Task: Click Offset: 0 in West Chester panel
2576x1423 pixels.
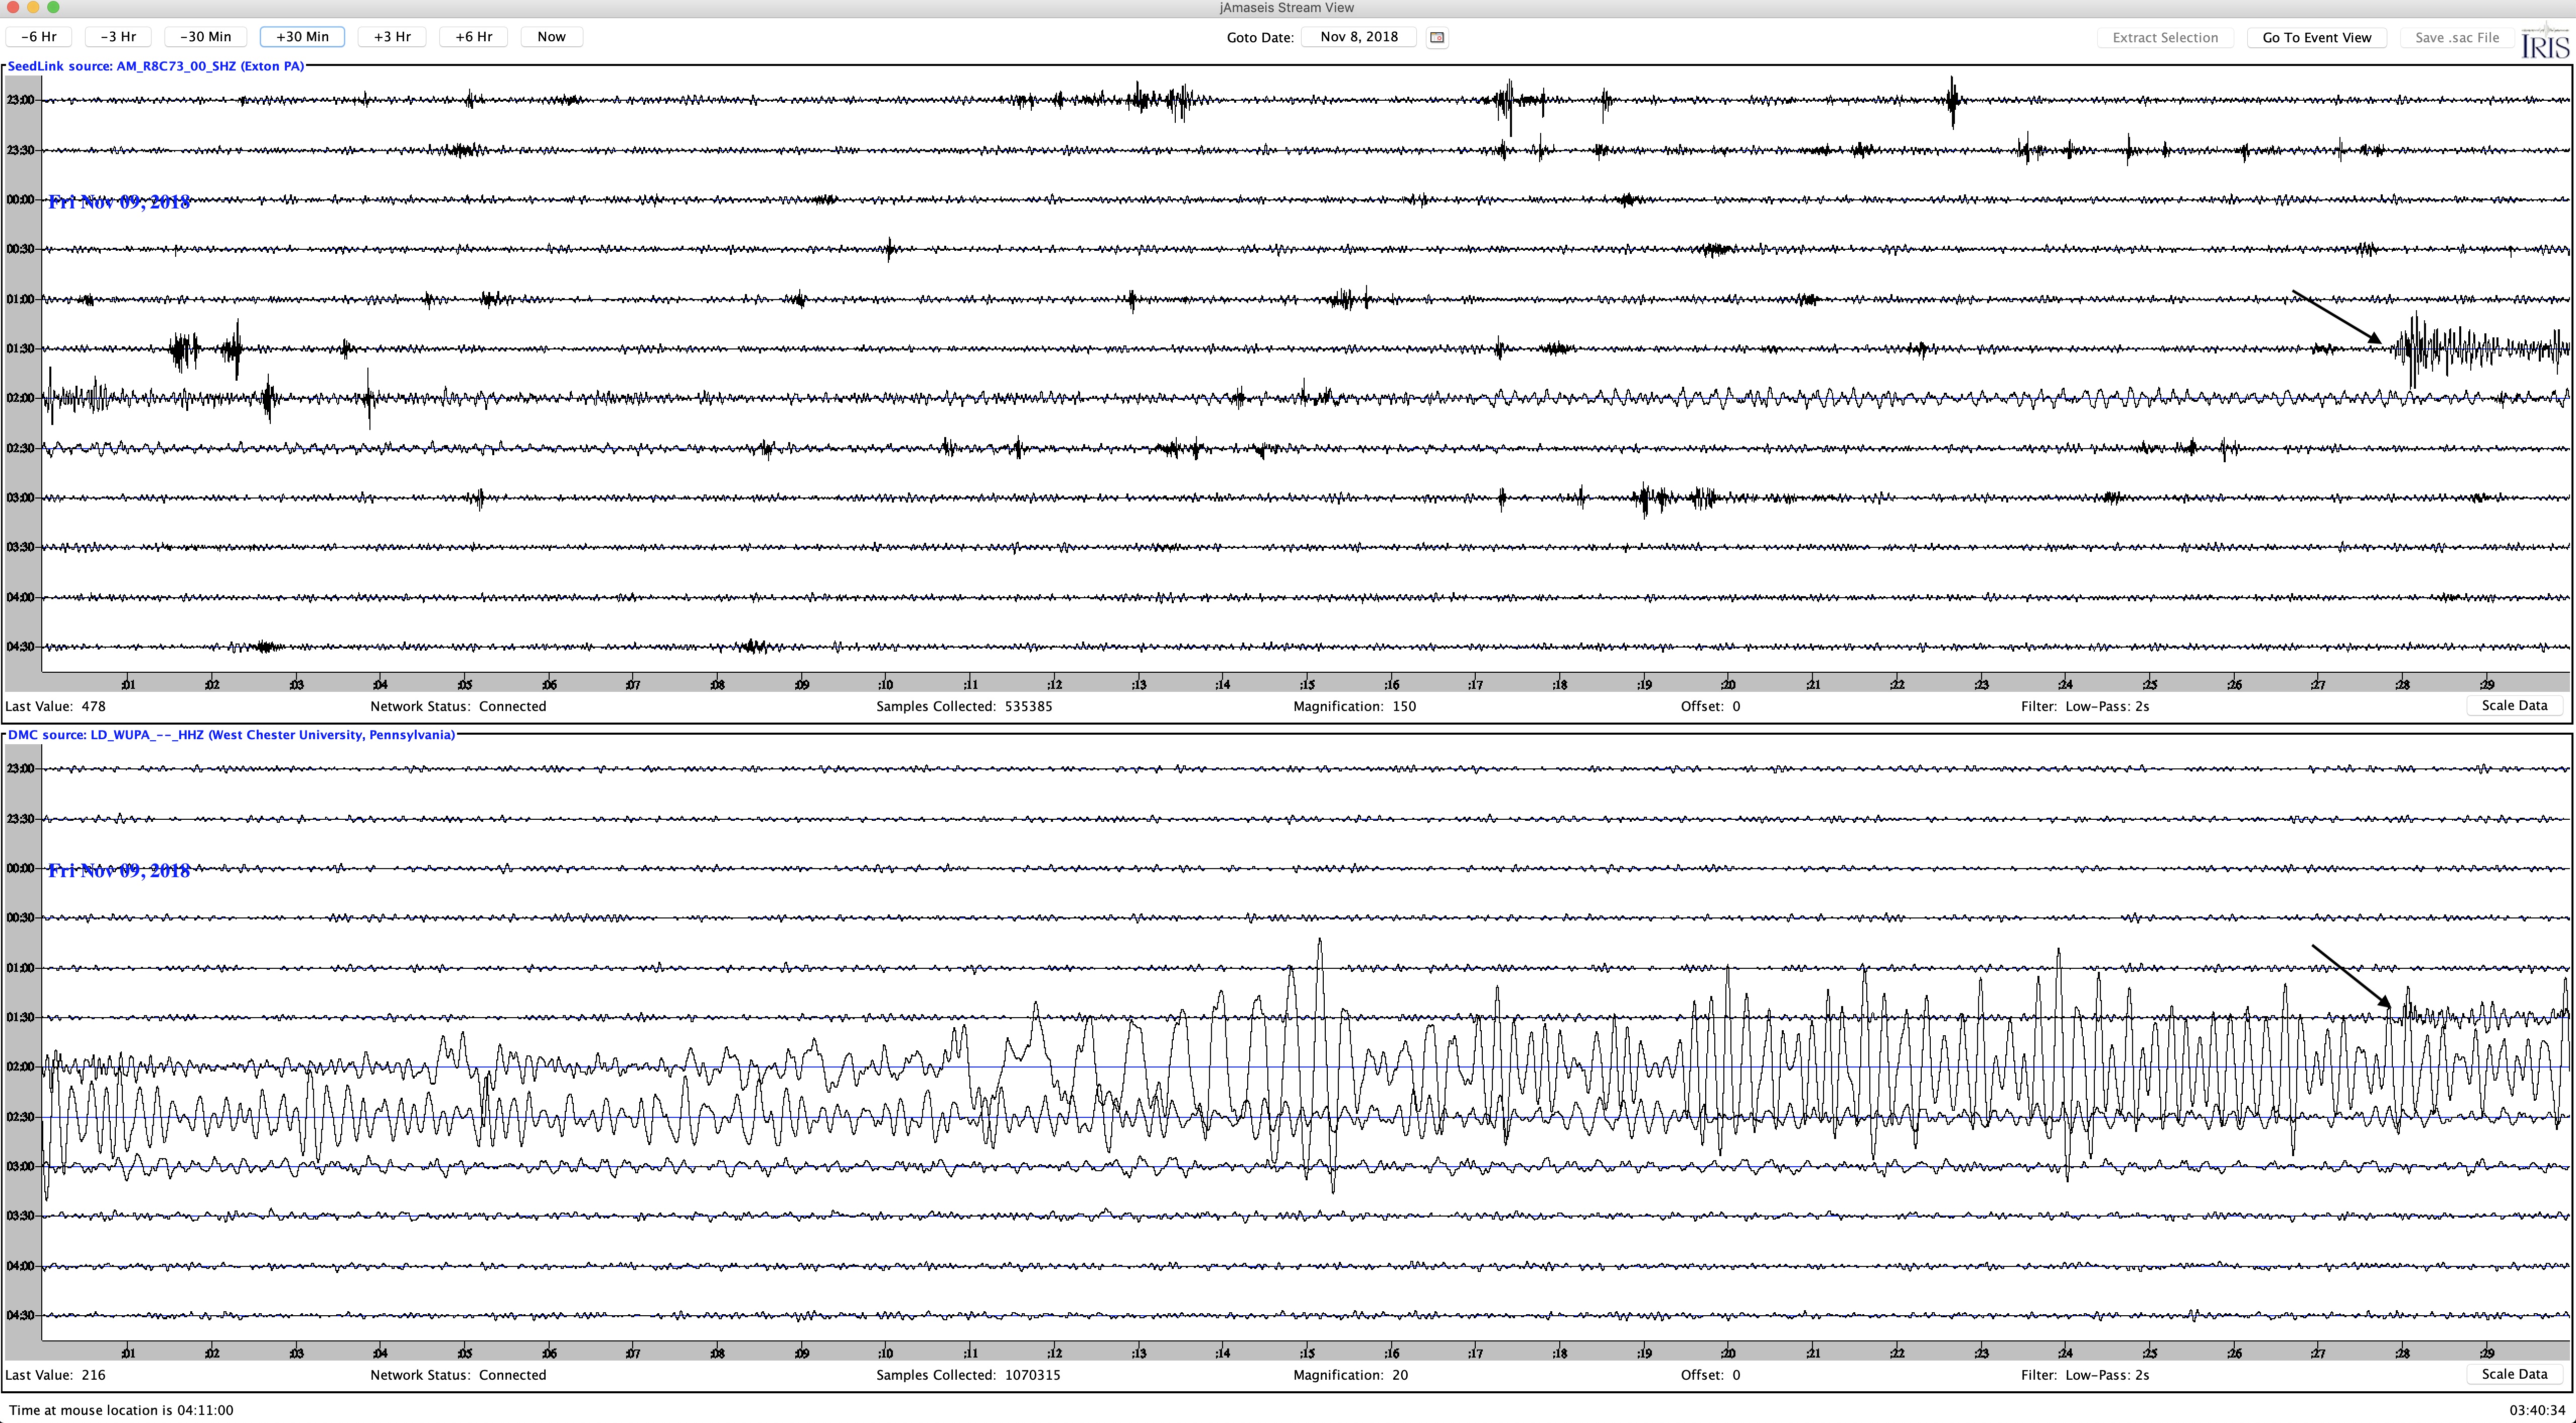Action: [x=1710, y=1375]
